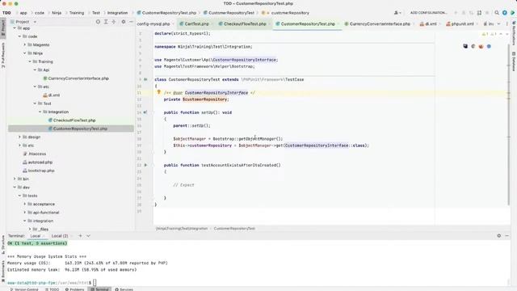The image size is (517, 291).
Task: Toggle the Structure side stripe button
Action: 3,244
